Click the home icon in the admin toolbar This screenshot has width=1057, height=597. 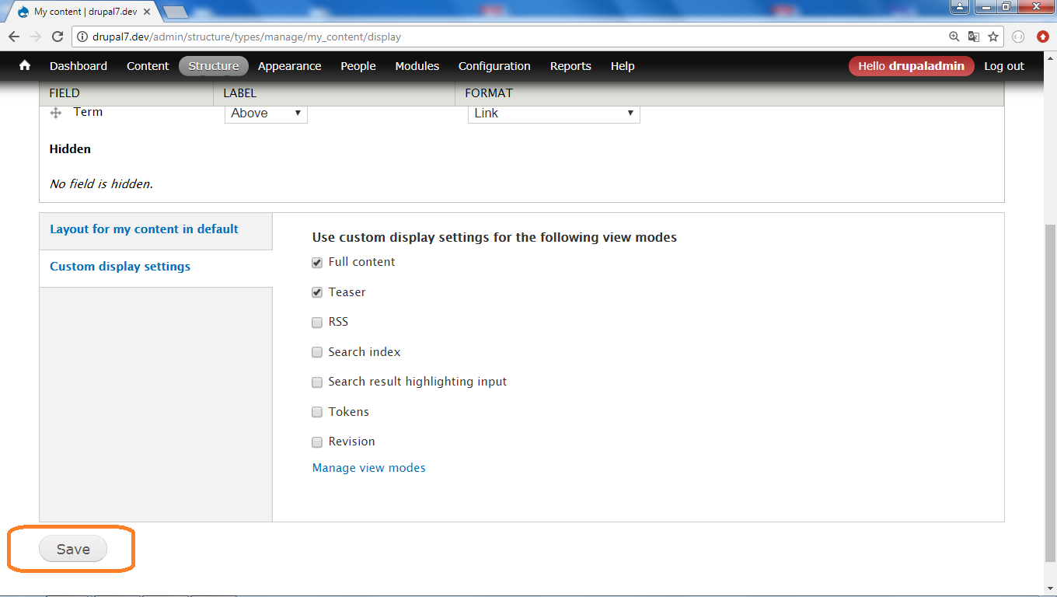23,66
